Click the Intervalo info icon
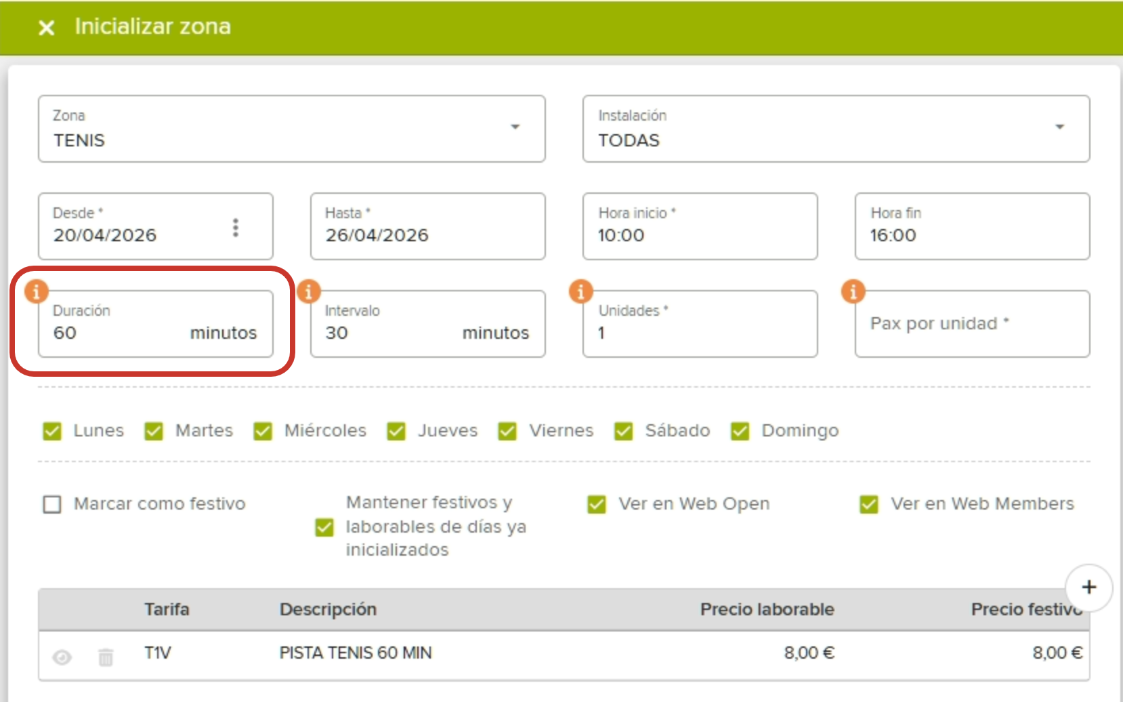The height and width of the screenshot is (702, 1123). (x=309, y=291)
